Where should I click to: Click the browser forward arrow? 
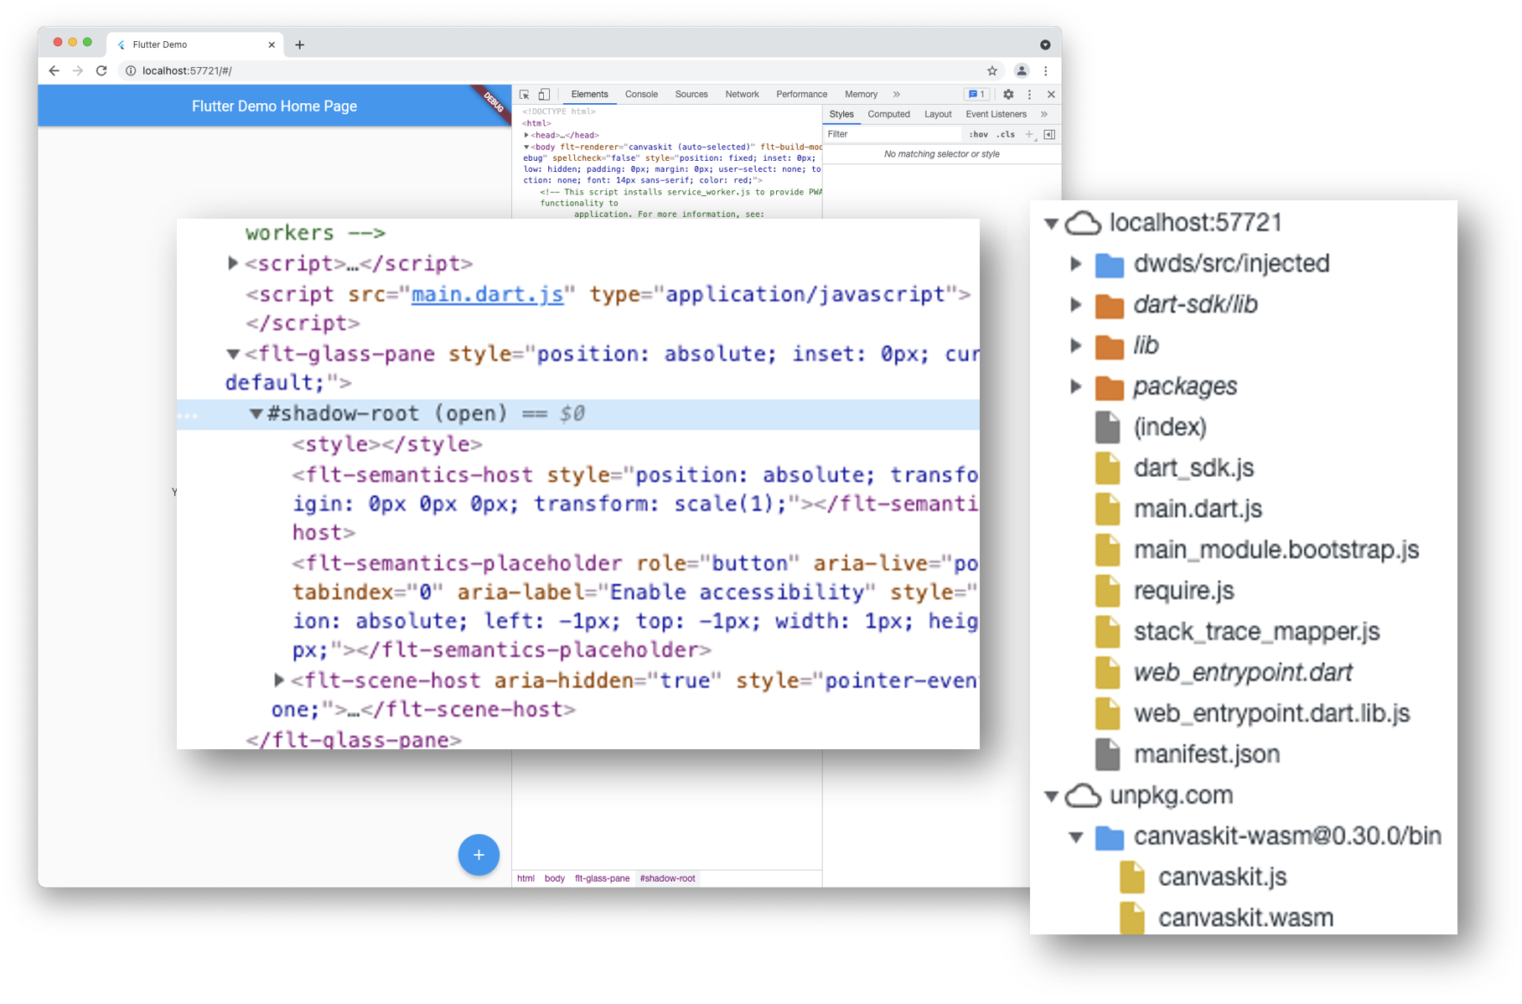point(78,71)
